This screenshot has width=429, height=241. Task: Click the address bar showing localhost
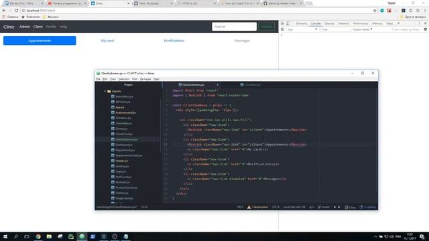click(x=197, y=11)
